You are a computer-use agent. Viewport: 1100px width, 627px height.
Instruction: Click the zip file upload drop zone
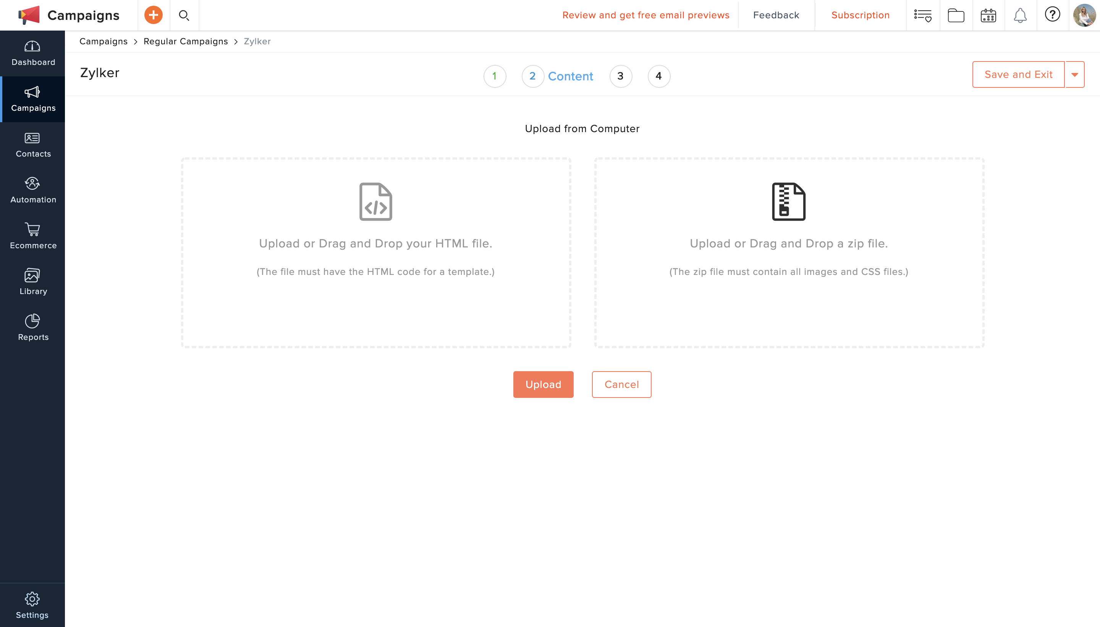[x=788, y=253]
